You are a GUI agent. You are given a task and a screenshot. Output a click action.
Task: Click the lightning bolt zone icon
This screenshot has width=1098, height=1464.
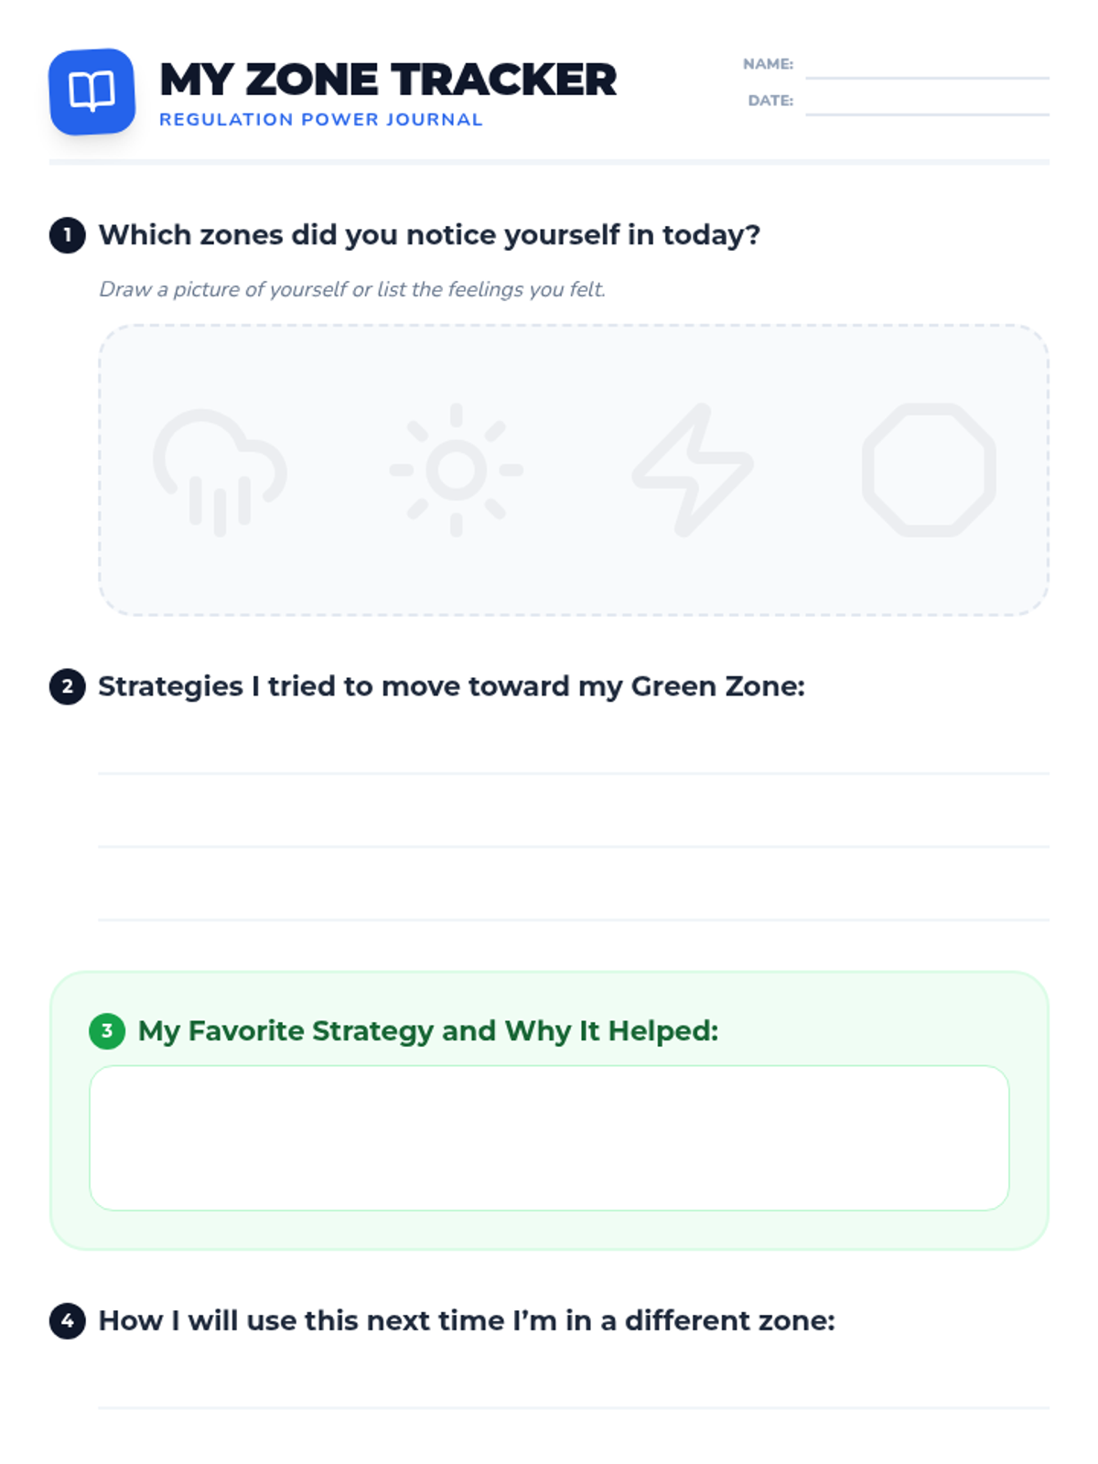click(x=693, y=469)
